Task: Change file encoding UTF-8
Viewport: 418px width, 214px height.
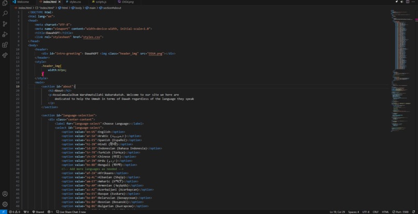Action: click(366, 212)
